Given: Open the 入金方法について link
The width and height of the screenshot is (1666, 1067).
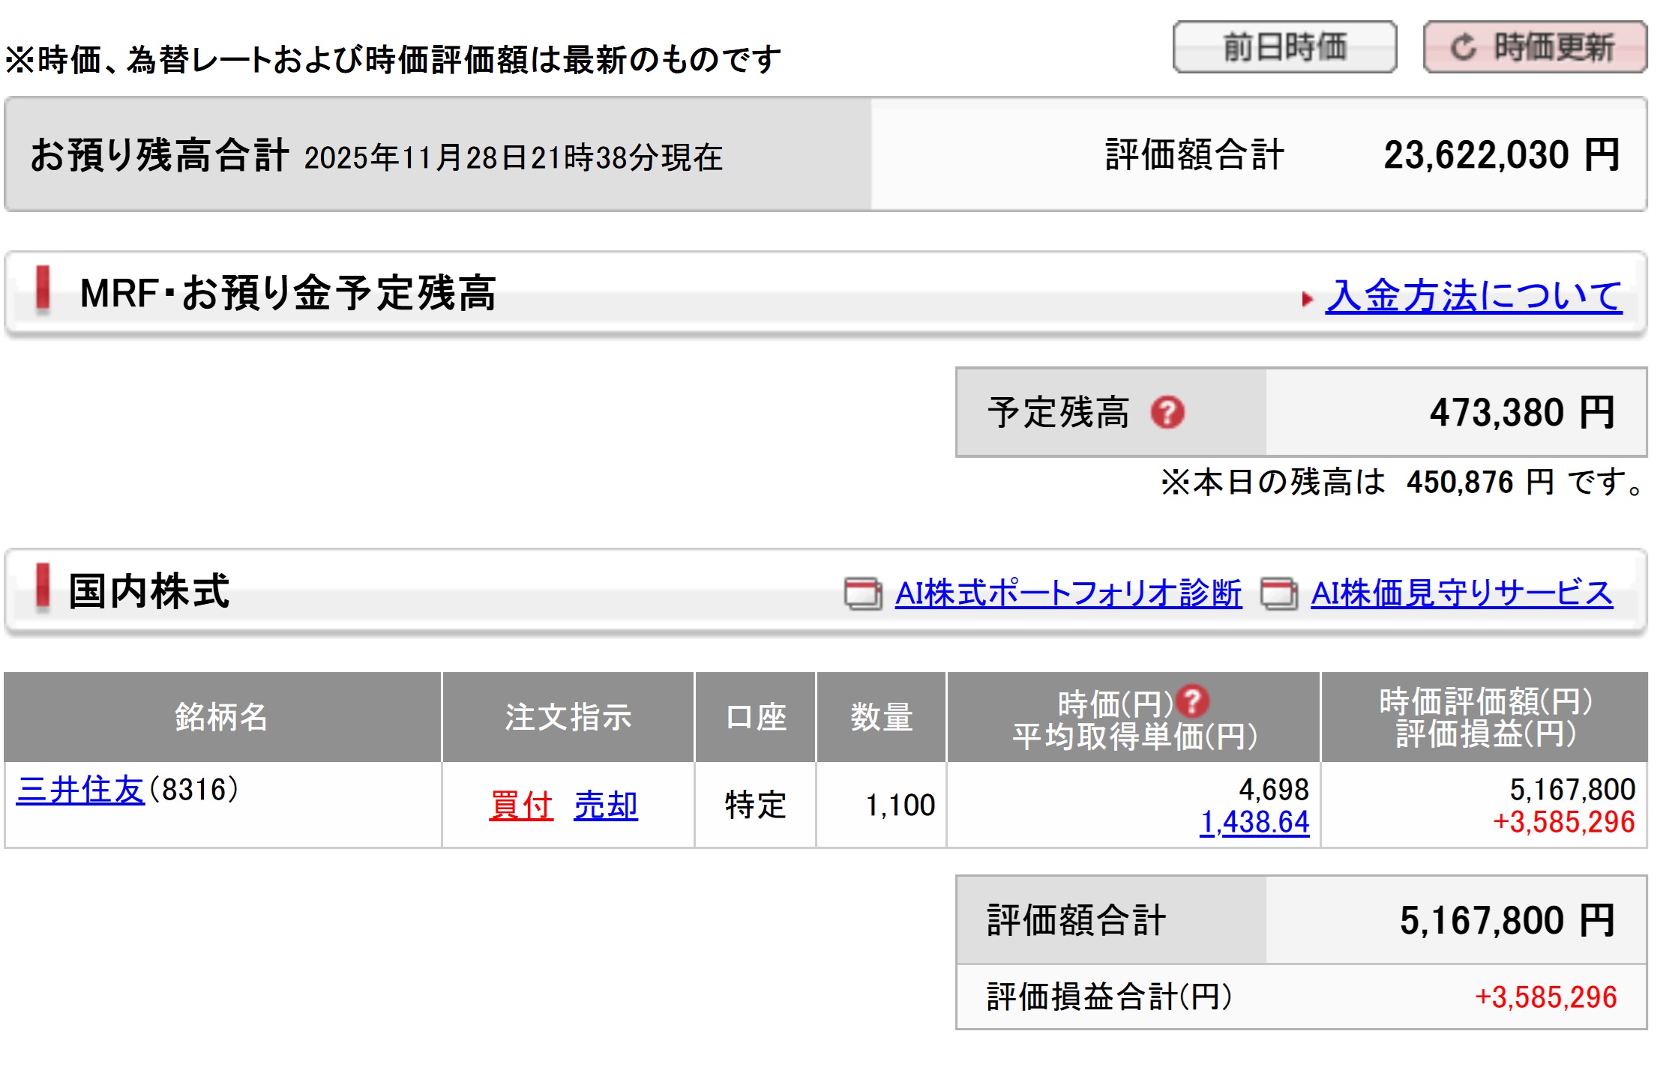Looking at the screenshot, I should point(1473,295).
